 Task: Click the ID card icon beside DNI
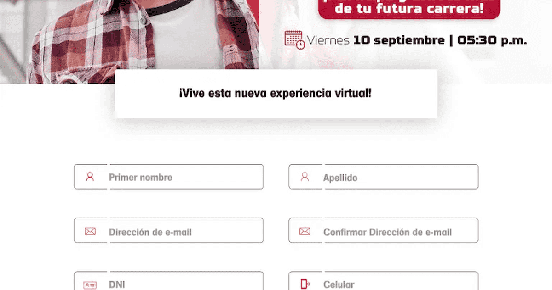click(90, 285)
